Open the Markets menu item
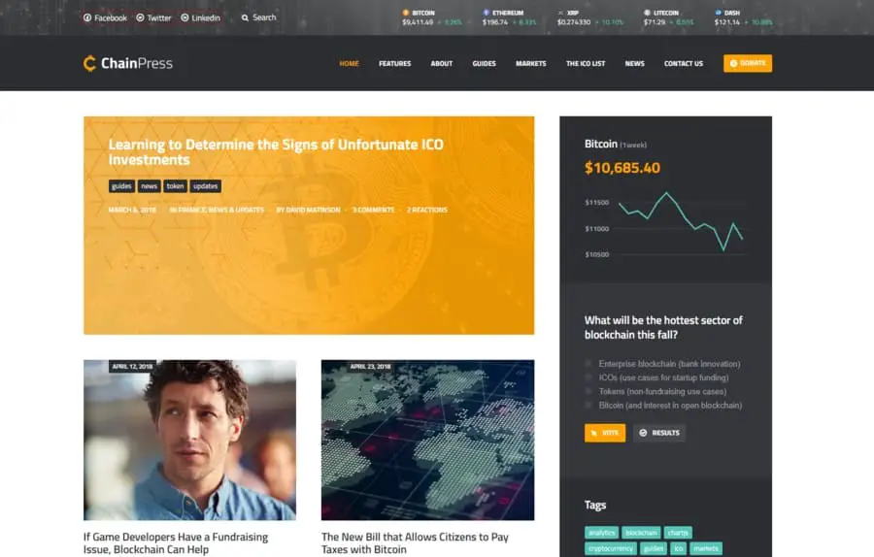The height and width of the screenshot is (557, 874). pyautogui.click(x=530, y=63)
